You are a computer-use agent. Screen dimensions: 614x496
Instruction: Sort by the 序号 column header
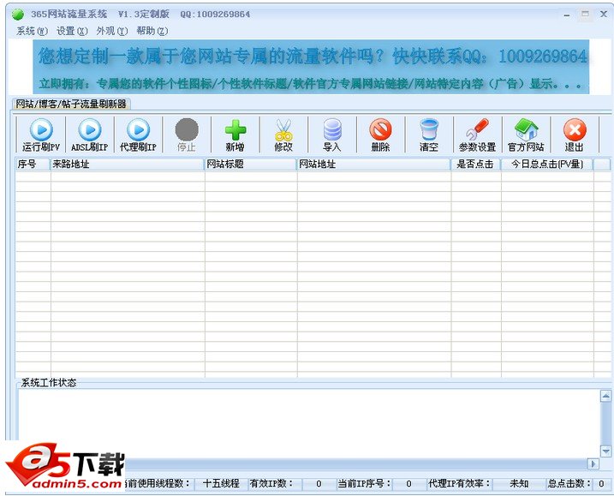[33, 164]
